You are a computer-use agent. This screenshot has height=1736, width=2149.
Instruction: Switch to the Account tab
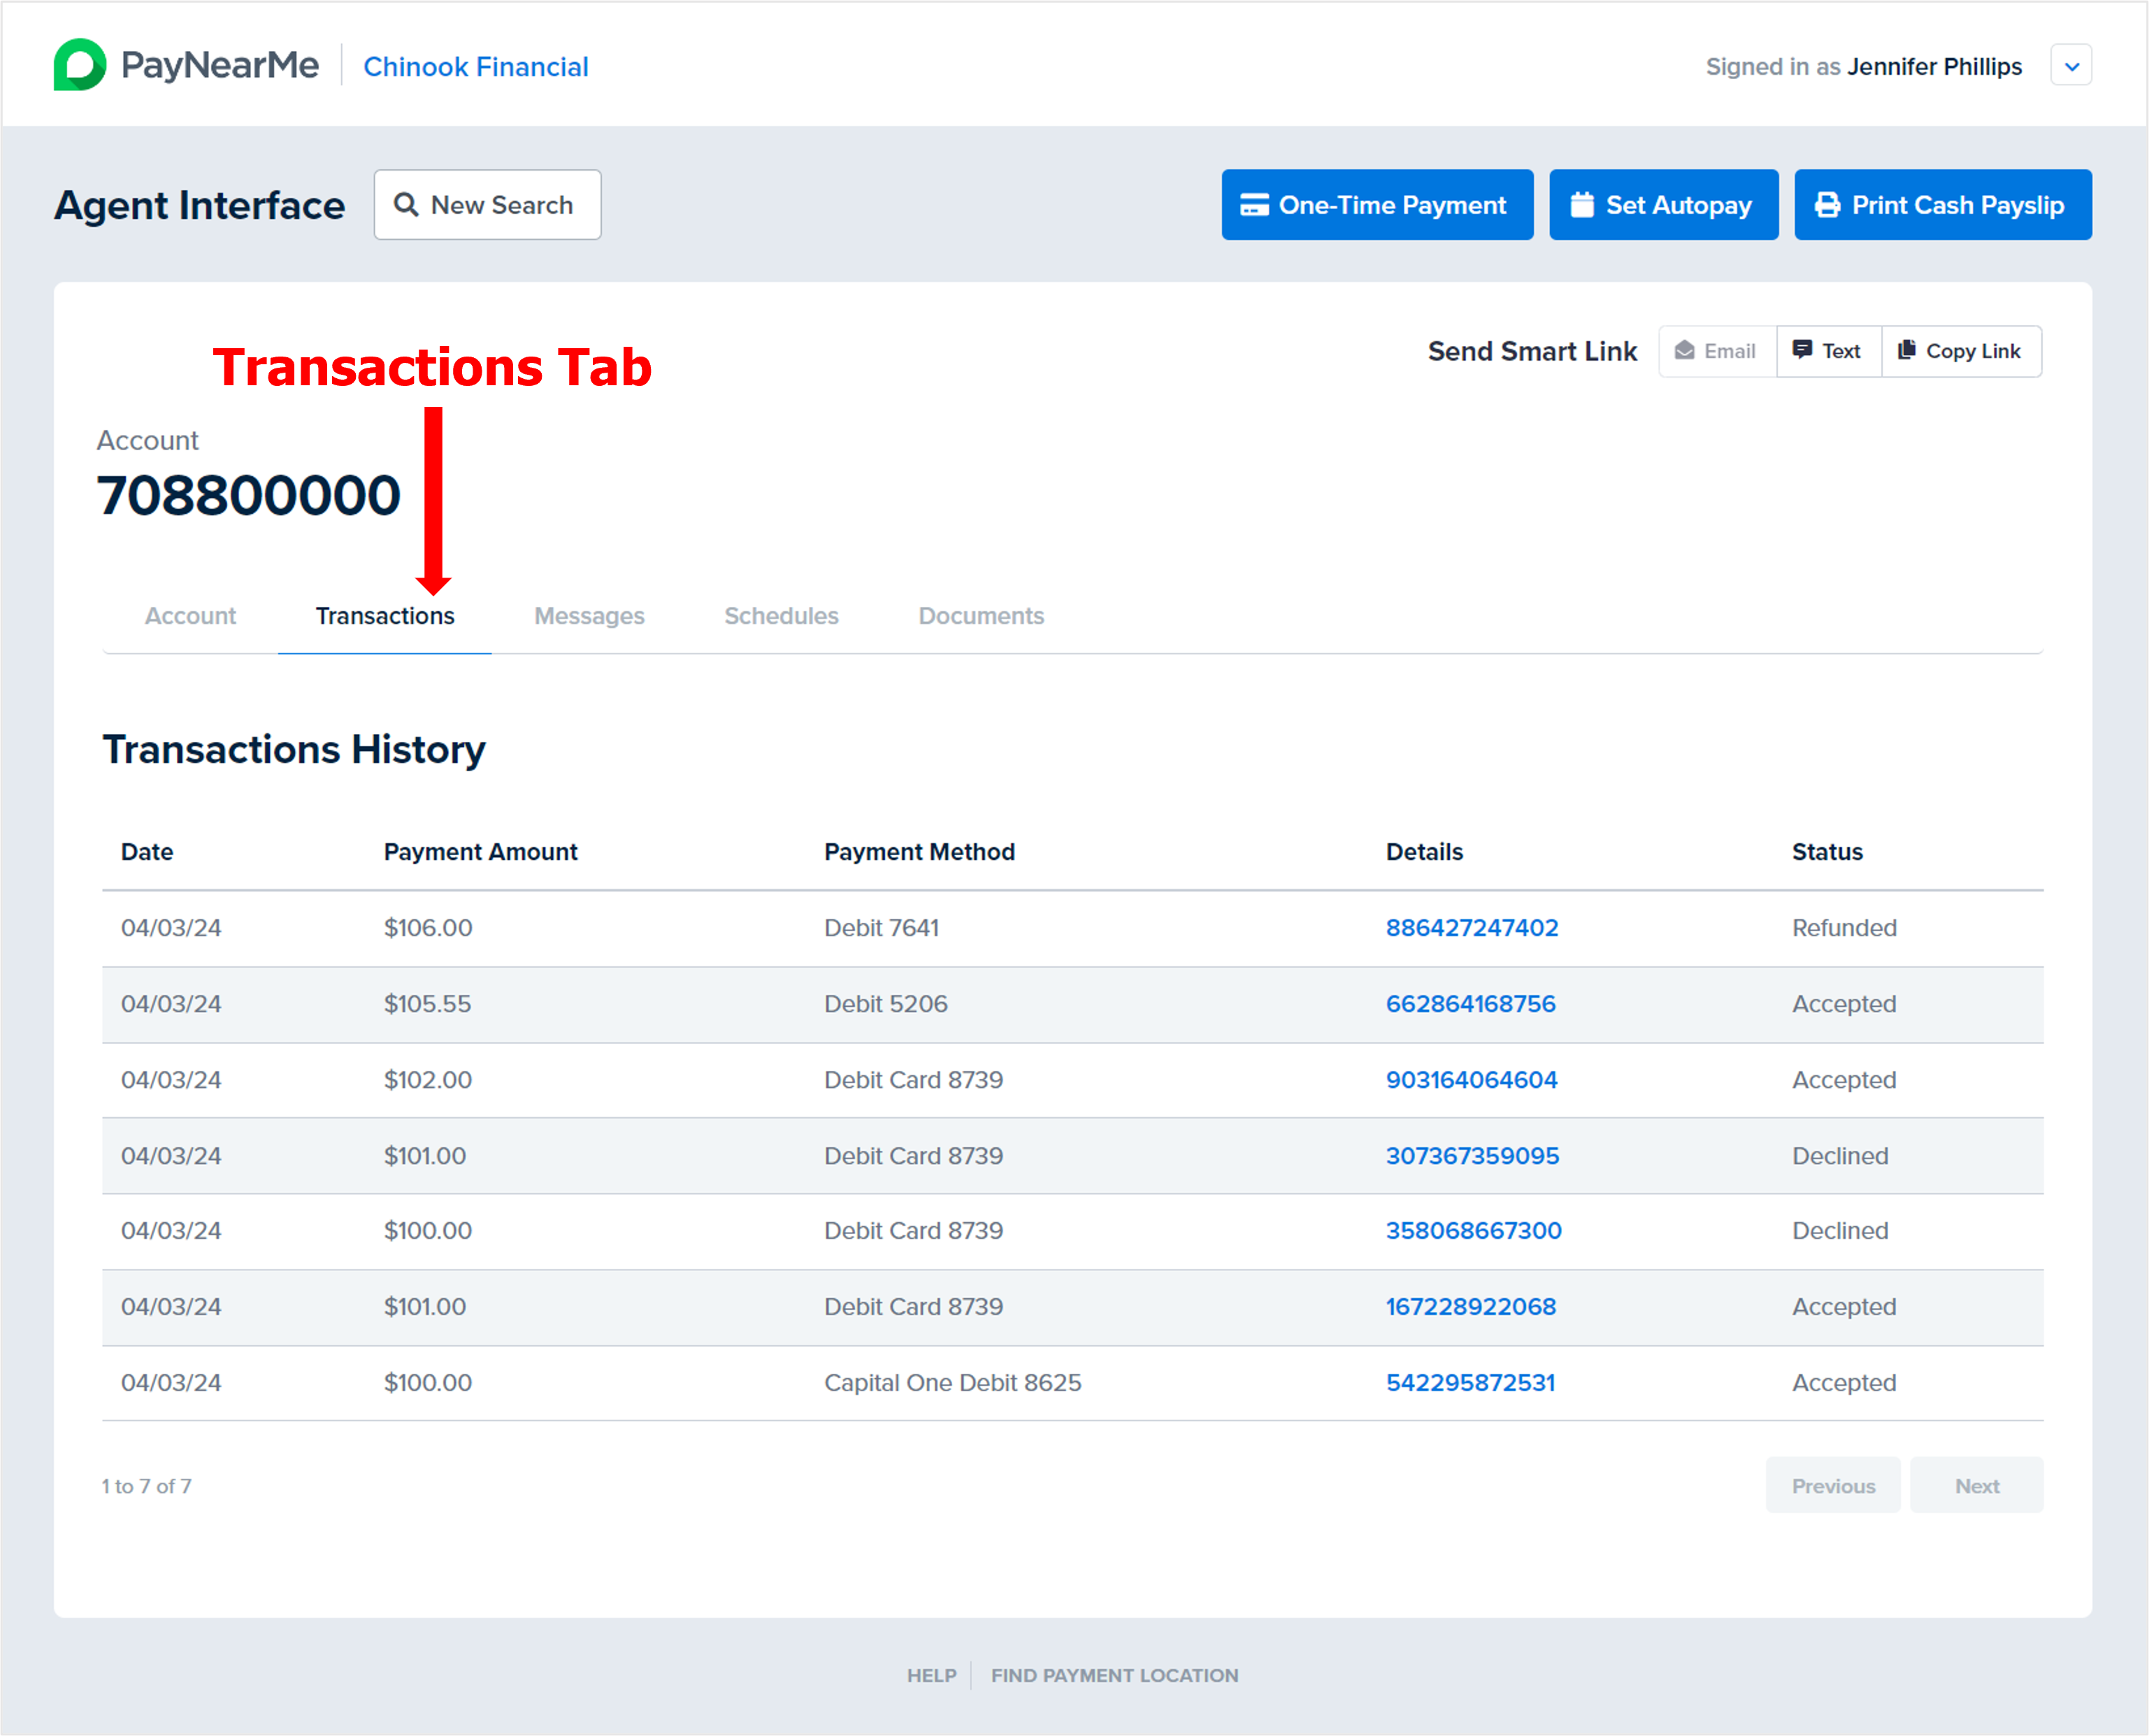190,616
